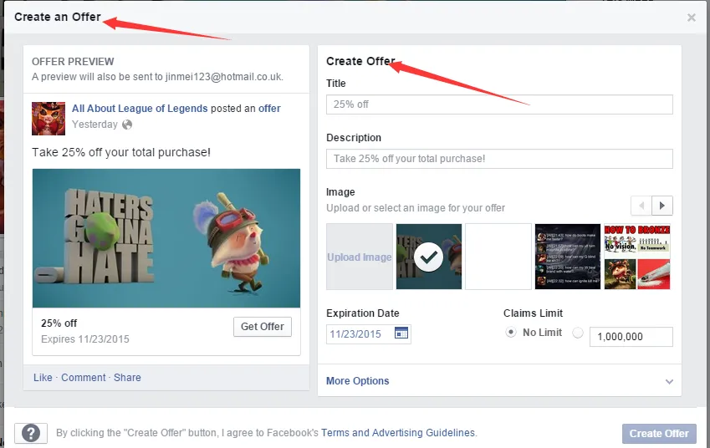Click the 25% off label in the preview card
Viewport: 710px width, 448px height.
point(59,323)
